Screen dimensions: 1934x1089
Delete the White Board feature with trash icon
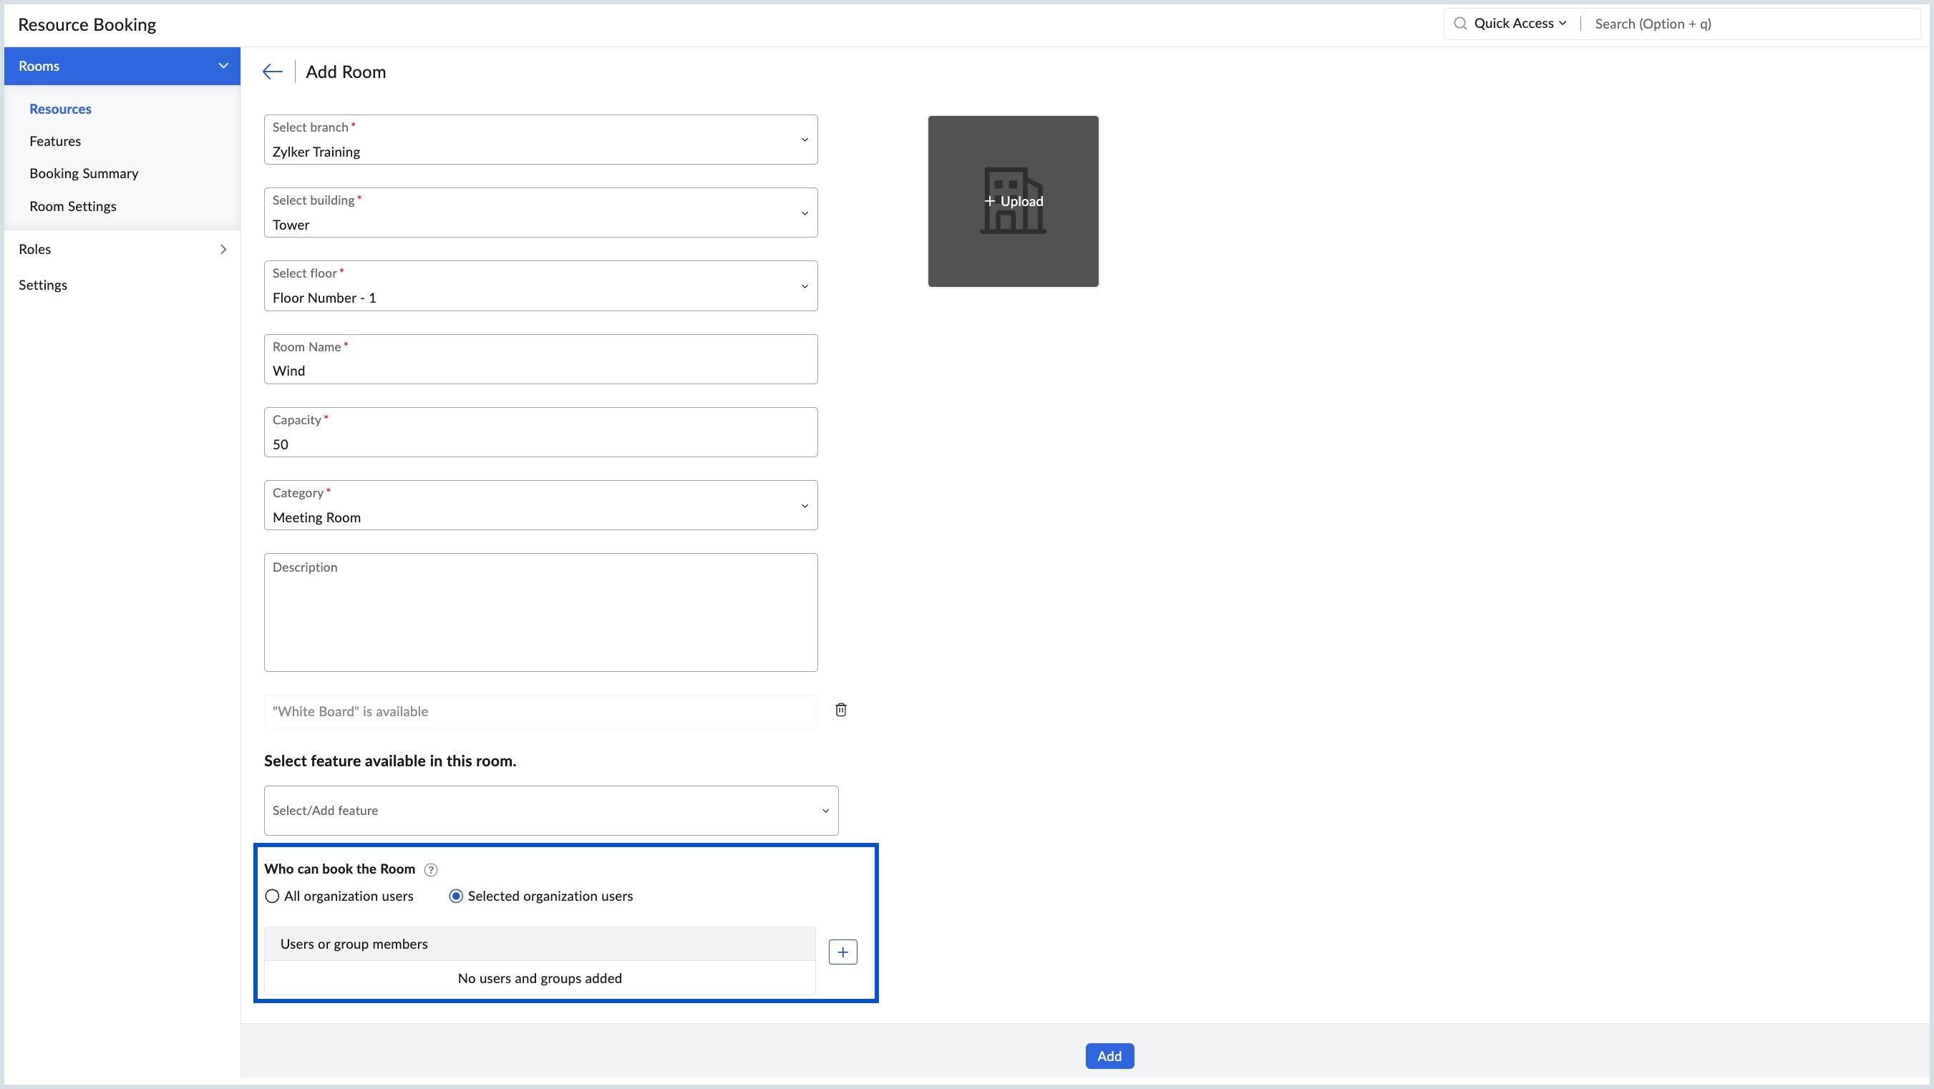coord(841,710)
